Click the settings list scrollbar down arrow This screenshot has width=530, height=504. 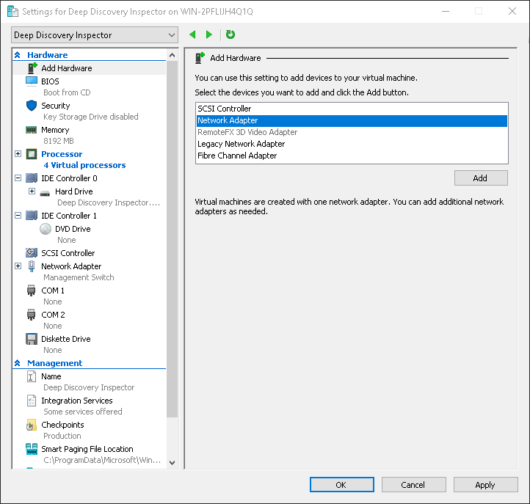pyautogui.click(x=173, y=463)
